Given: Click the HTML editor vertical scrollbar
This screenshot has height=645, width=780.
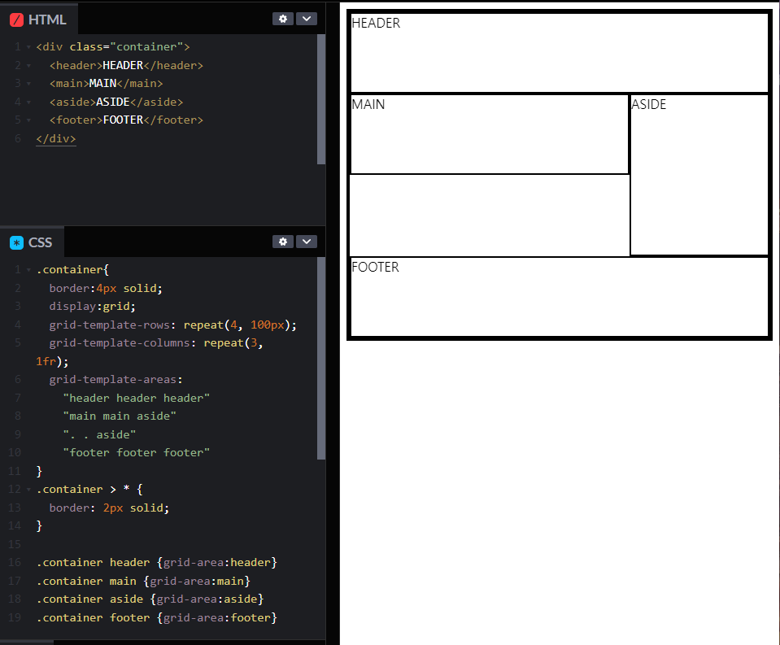Looking at the screenshot, I should [x=321, y=99].
